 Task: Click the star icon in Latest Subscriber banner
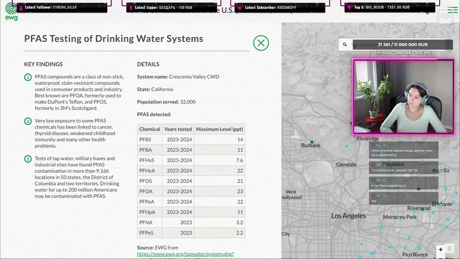pos(240,8)
